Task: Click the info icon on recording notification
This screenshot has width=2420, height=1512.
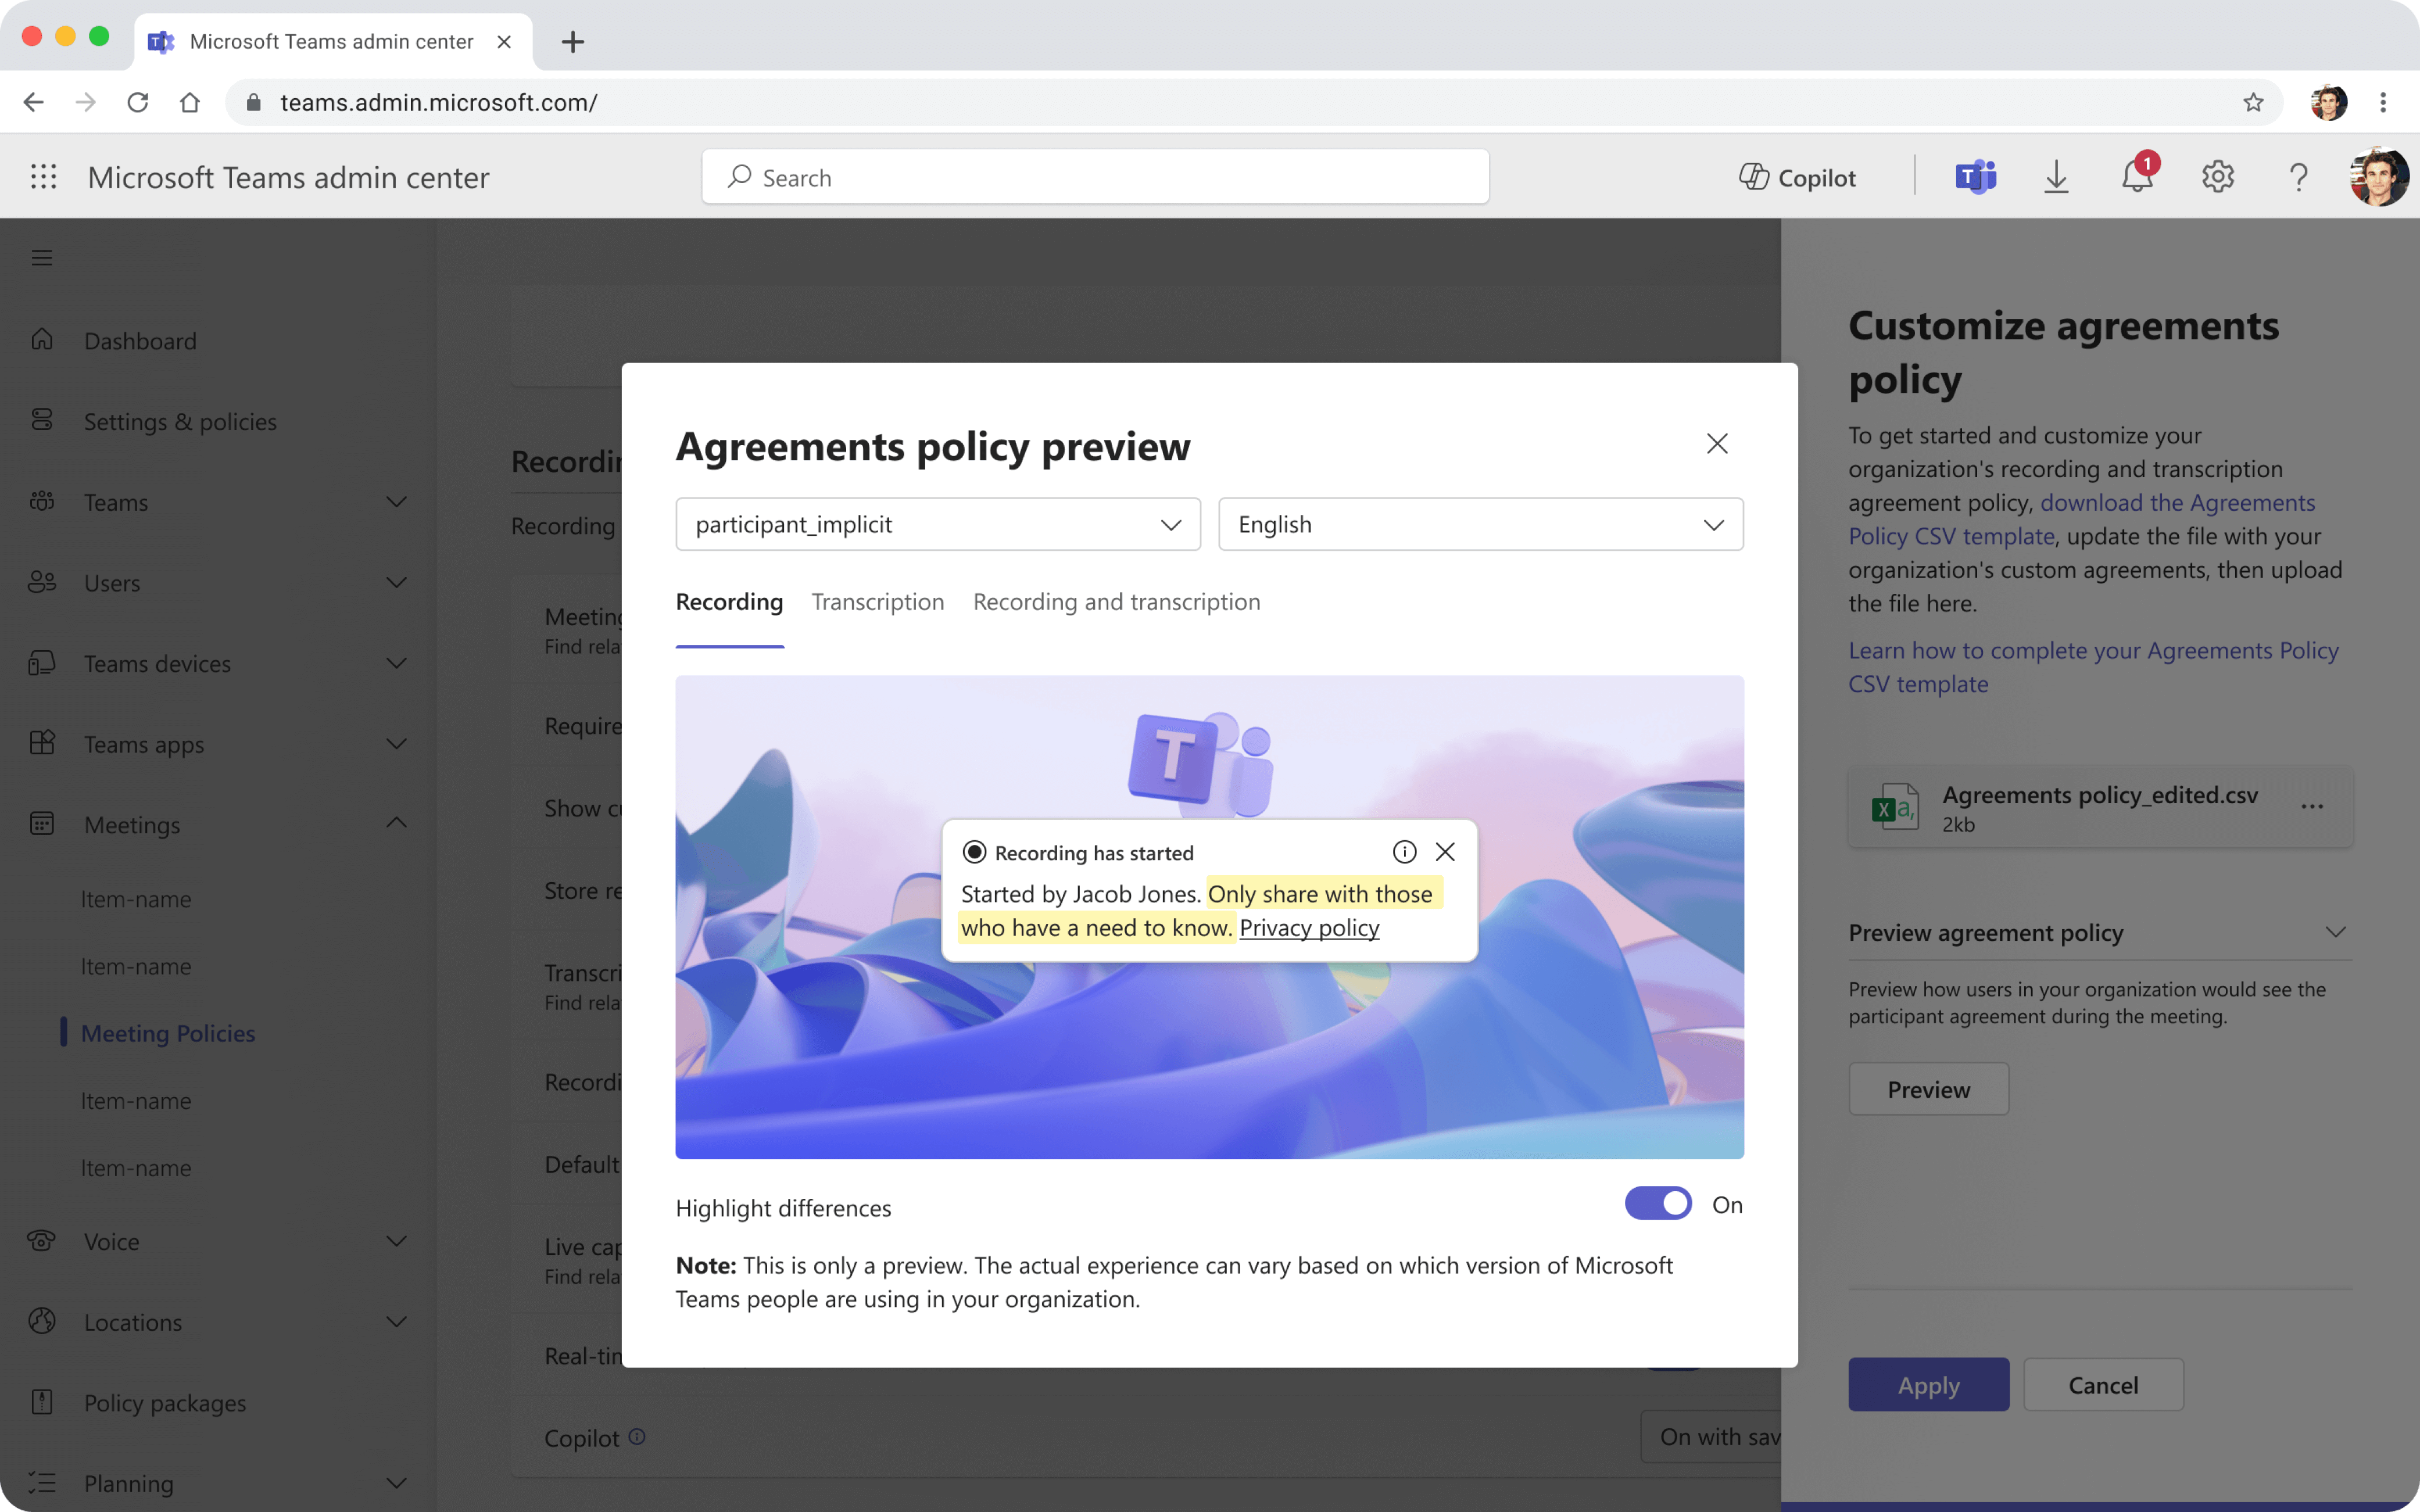Action: pos(1404,851)
